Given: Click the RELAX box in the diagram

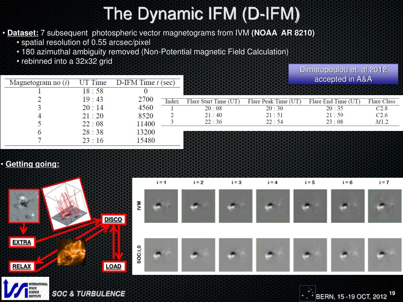Looking at the screenshot, I should click(22, 266).
